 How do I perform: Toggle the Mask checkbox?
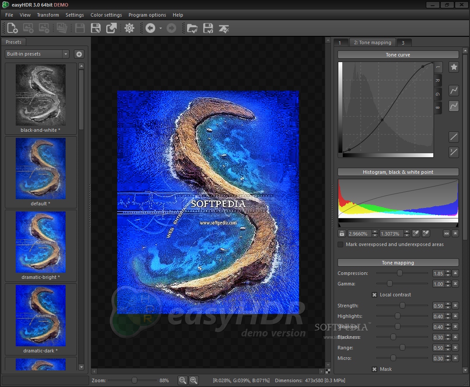(x=374, y=369)
